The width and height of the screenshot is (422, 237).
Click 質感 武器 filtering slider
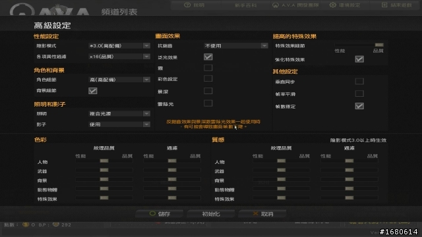(x=349, y=170)
